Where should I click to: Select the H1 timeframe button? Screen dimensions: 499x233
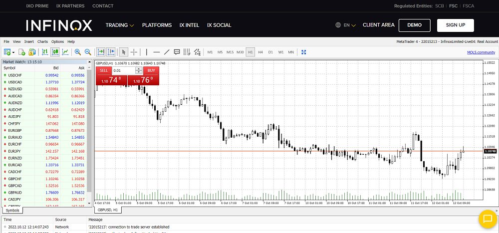(250, 52)
